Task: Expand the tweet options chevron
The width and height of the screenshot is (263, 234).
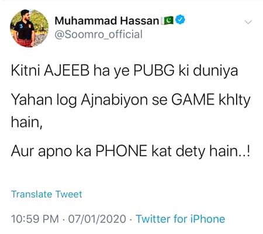Action: [x=248, y=22]
